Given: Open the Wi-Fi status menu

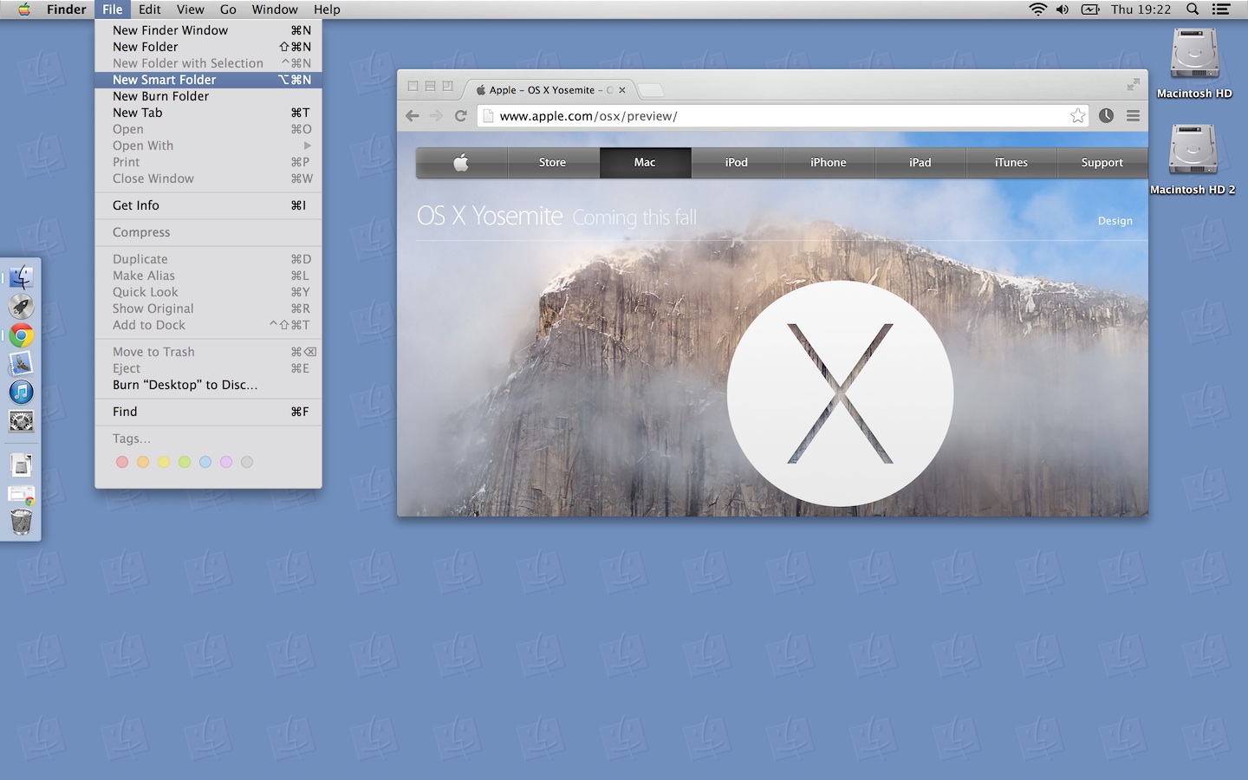Looking at the screenshot, I should (1037, 10).
